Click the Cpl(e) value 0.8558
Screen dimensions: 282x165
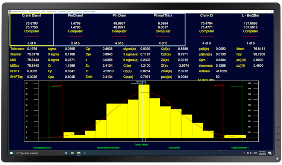183,49
